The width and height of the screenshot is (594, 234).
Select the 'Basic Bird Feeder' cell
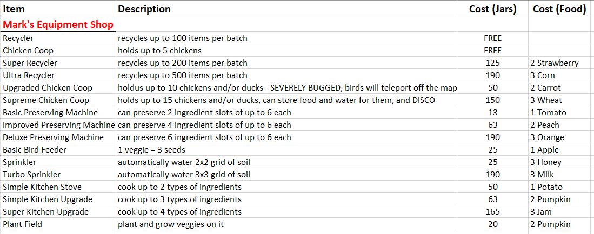click(35, 150)
